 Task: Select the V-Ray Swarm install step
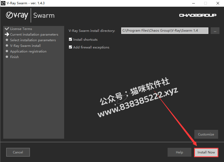pos(25,46)
